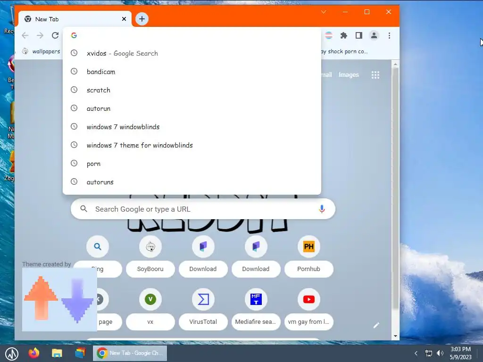Customize this page with pencil icon

point(376,325)
